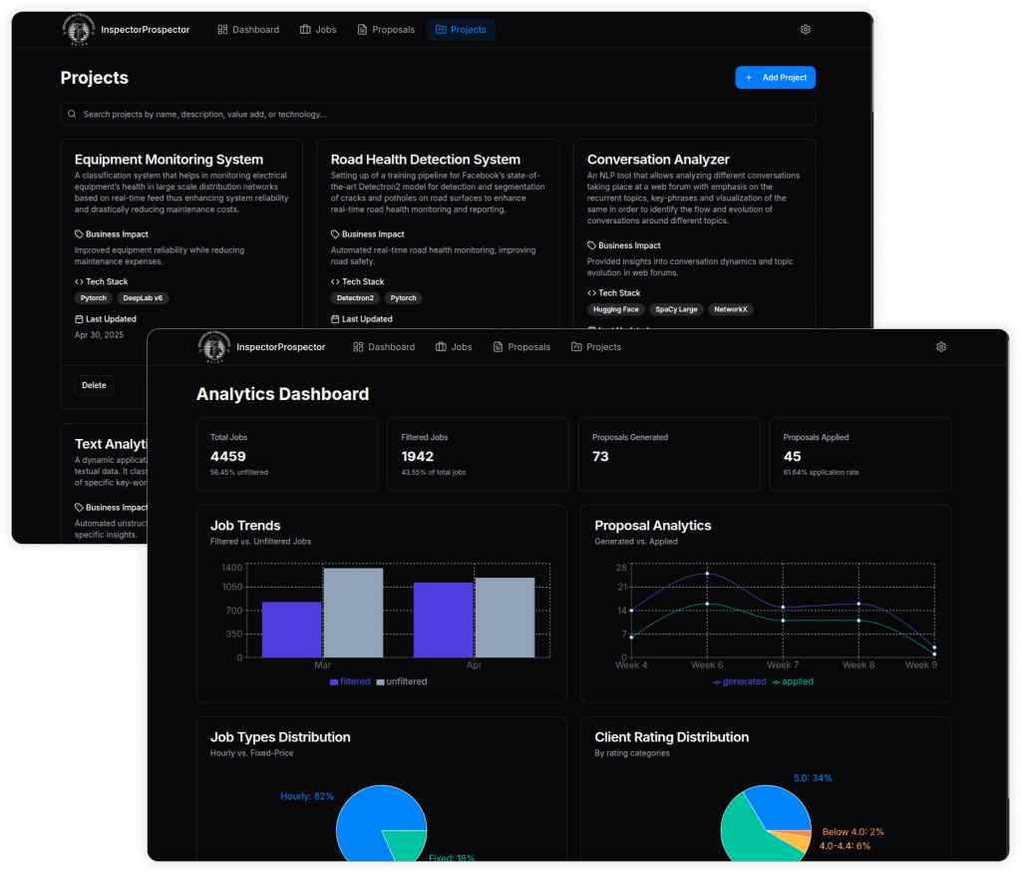
Task: Click the Last Updated calendar icon in Equipment Monitoring System card
Action: [x=79, y=319]
